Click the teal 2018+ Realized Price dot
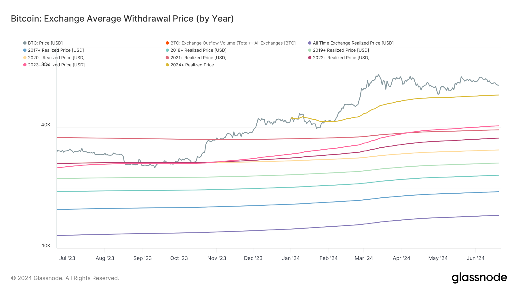The width and height of the screenshot is (518, 291). pyautogui.click(x=167, y=50)
